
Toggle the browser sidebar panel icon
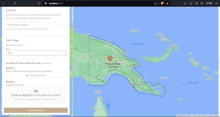[196, 3]
